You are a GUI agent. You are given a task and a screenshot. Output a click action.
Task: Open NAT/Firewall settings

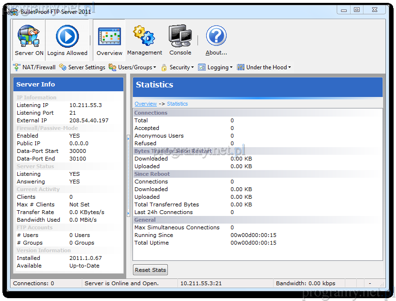[x=34, y=67]
